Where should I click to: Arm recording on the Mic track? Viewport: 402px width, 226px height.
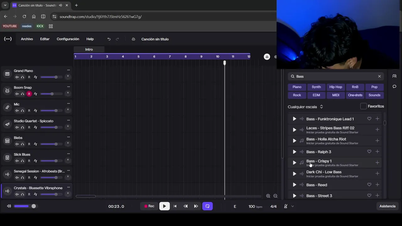29,110
